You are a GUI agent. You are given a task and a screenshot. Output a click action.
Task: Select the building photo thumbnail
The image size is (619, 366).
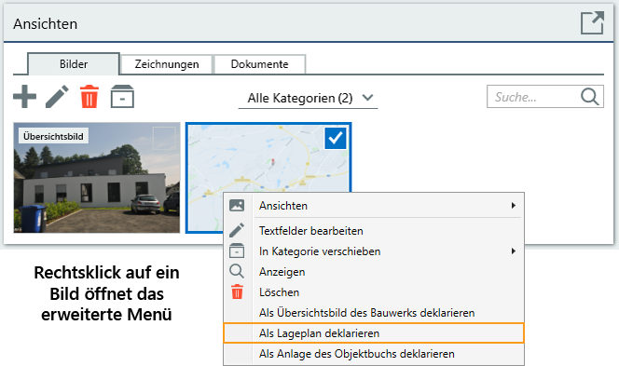[x=97, y=178]
